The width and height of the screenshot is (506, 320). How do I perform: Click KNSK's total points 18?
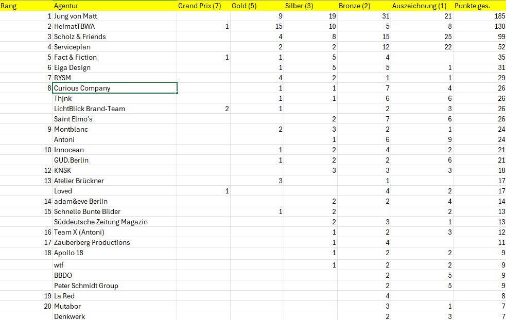click(480, 171)
